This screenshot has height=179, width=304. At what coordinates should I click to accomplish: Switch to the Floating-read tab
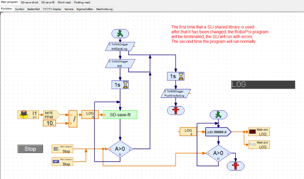(x=82, y=2)
